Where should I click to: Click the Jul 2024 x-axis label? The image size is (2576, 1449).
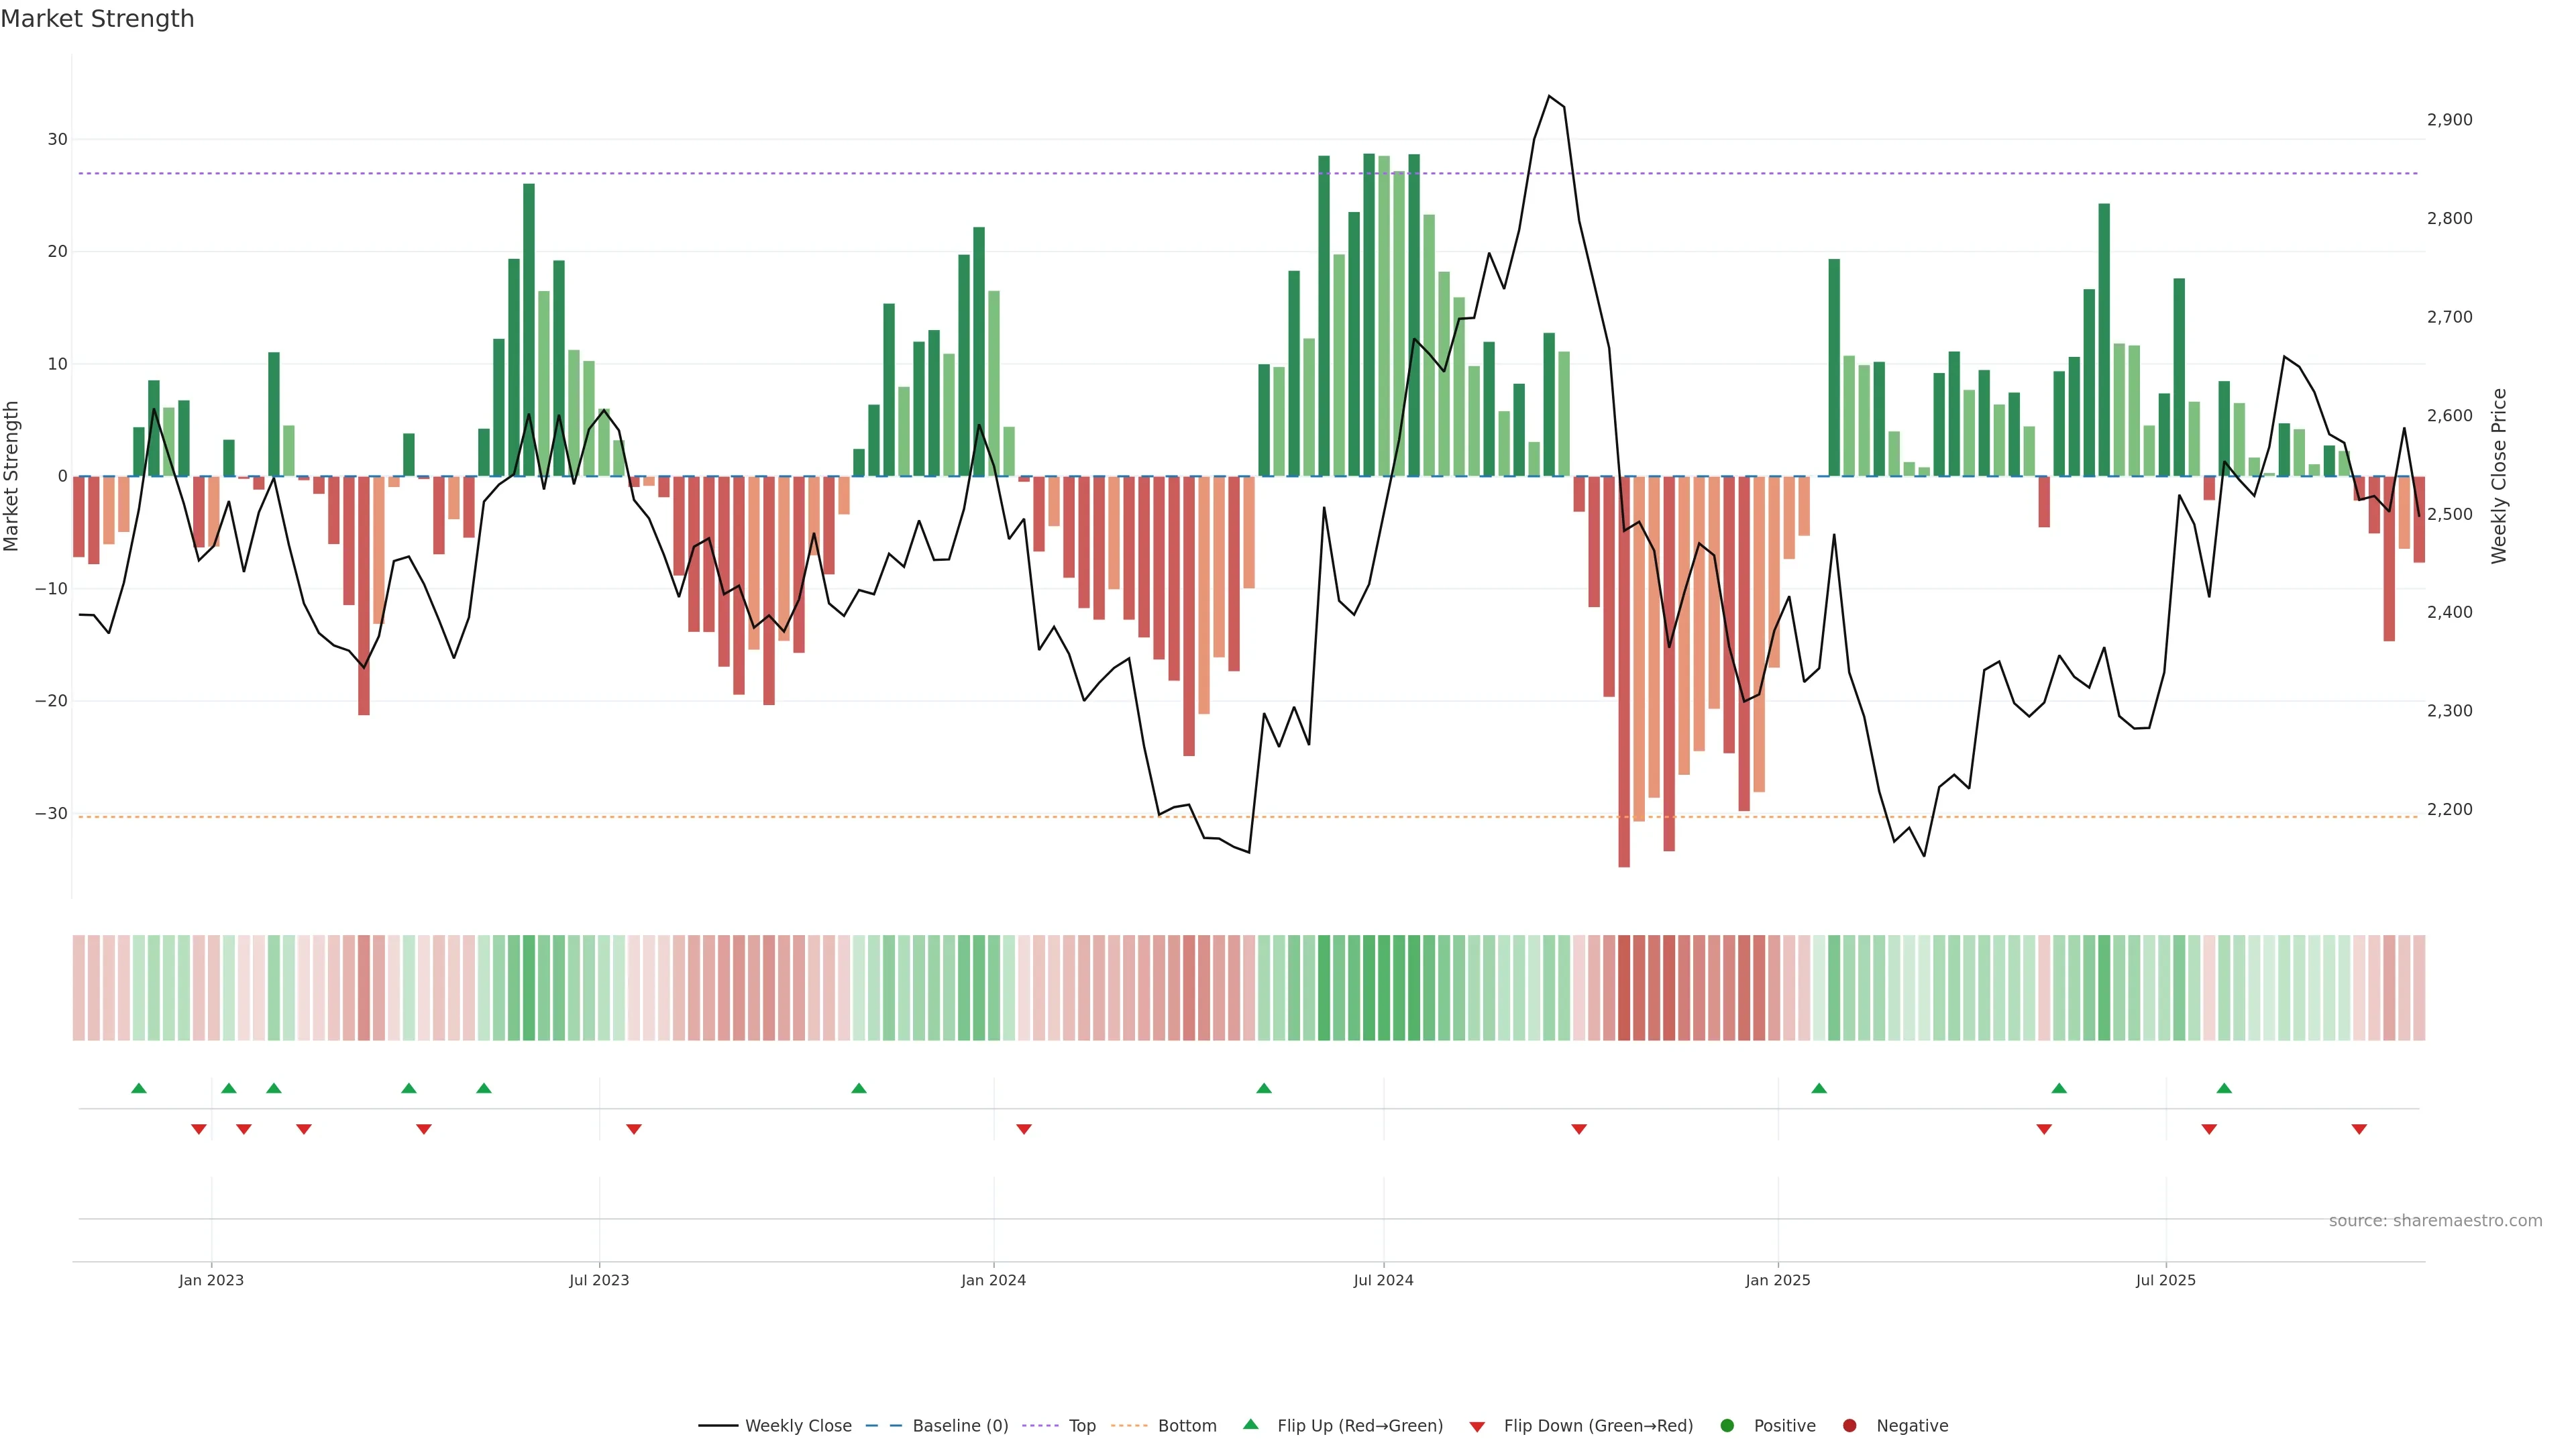[x=1383, y=1280]
